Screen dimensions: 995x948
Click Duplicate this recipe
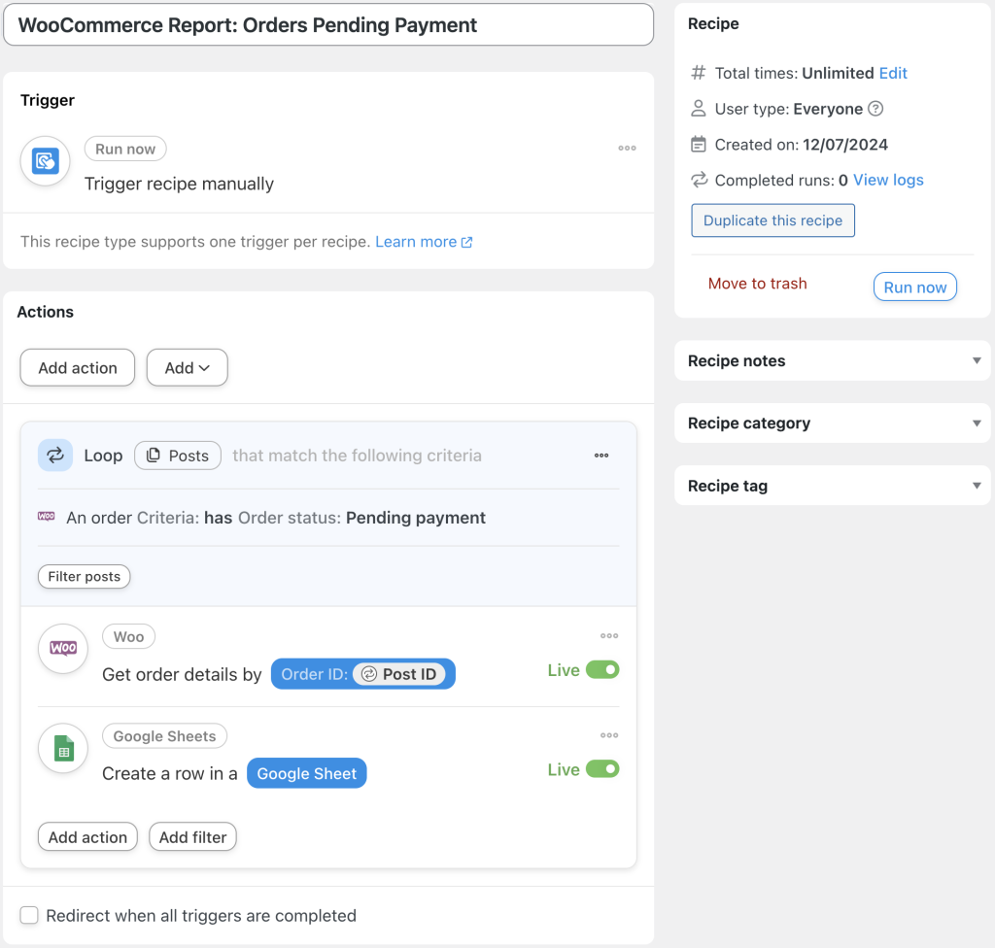772,220
